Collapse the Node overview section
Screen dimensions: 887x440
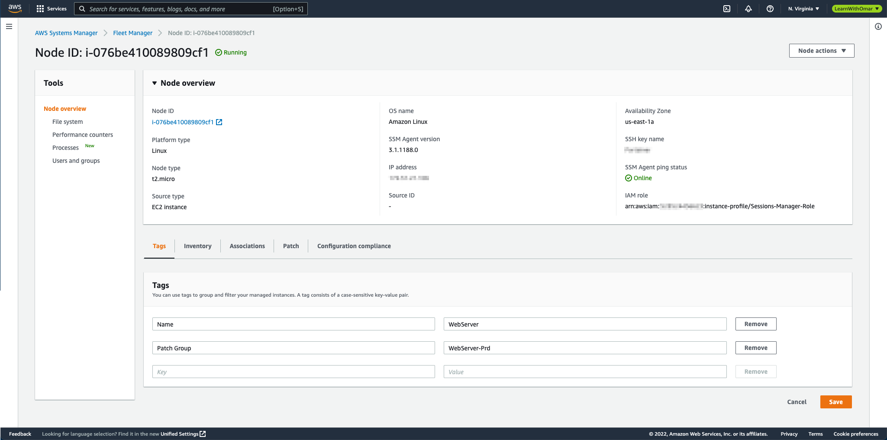[x=155, y=83]
